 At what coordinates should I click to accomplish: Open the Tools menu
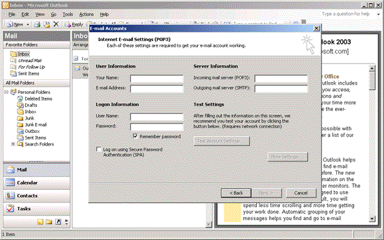click(68, 15)
